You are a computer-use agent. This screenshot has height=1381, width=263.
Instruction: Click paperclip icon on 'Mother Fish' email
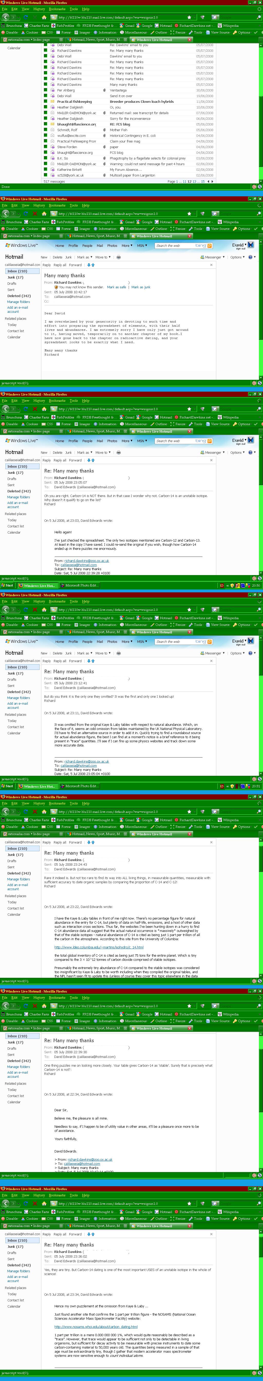104,130
